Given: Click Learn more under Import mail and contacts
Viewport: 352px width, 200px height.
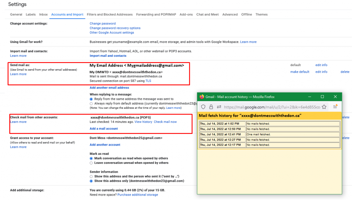Looking at the screenshot, I should [x=18, y=56].
